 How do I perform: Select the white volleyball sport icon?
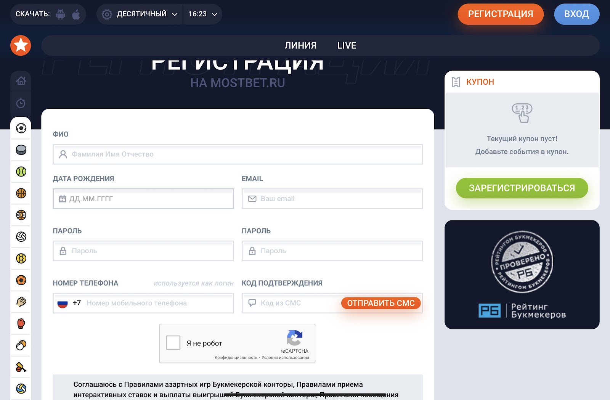(x=21, y=237)
